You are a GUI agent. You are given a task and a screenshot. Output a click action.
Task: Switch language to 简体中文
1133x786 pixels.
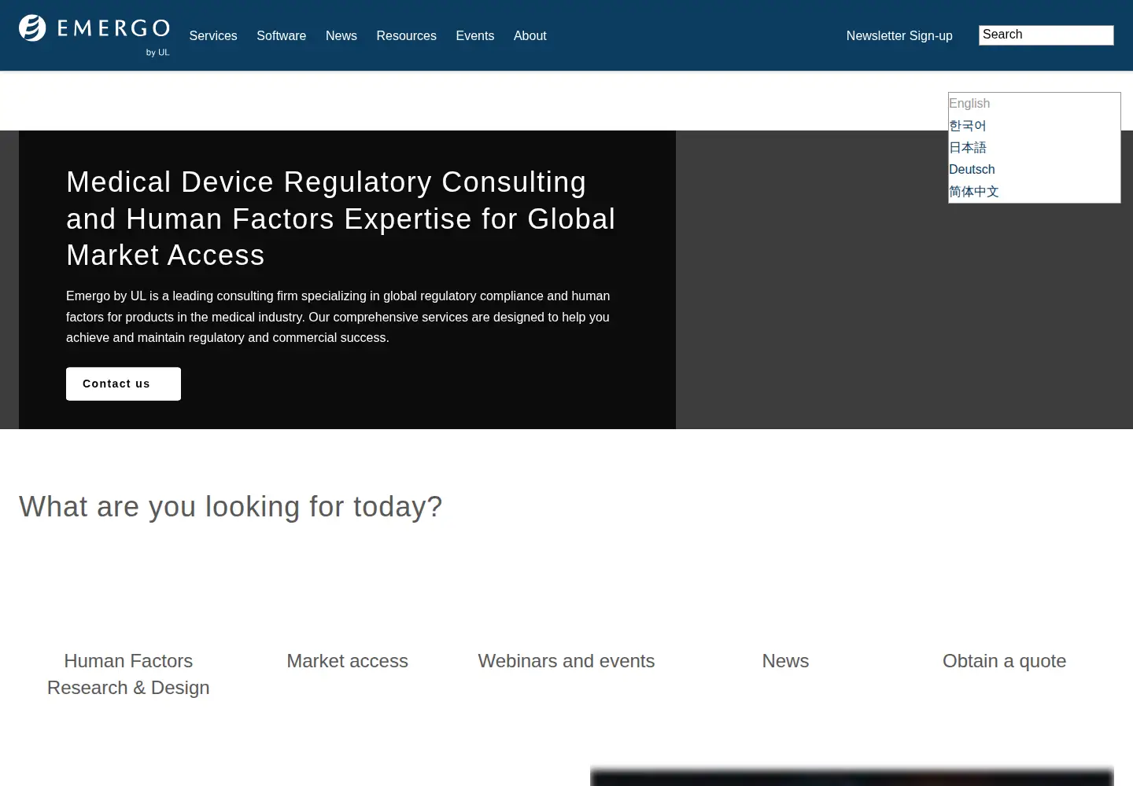pyautogui.click(x=974, y=192)
